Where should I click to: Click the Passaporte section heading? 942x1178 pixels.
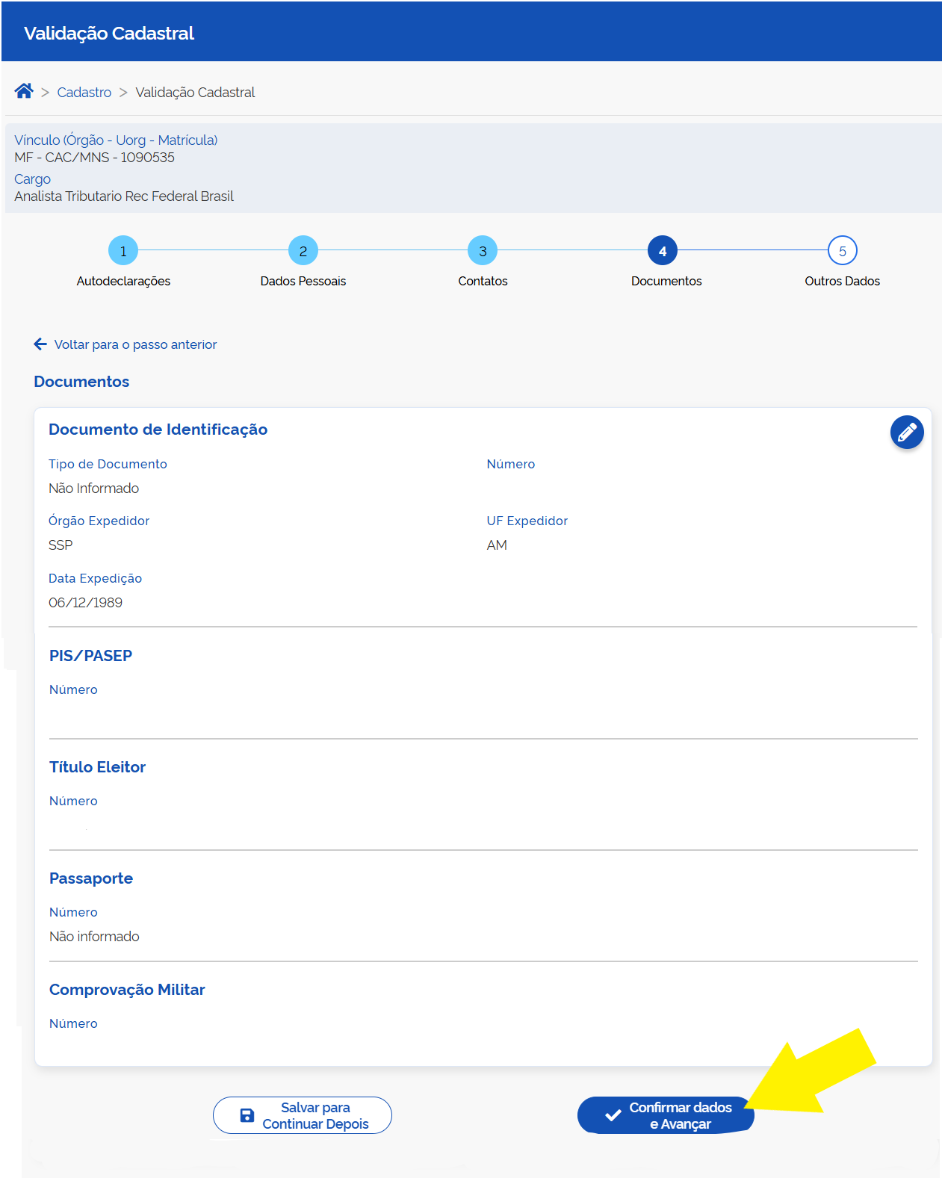tap(91, 878)
